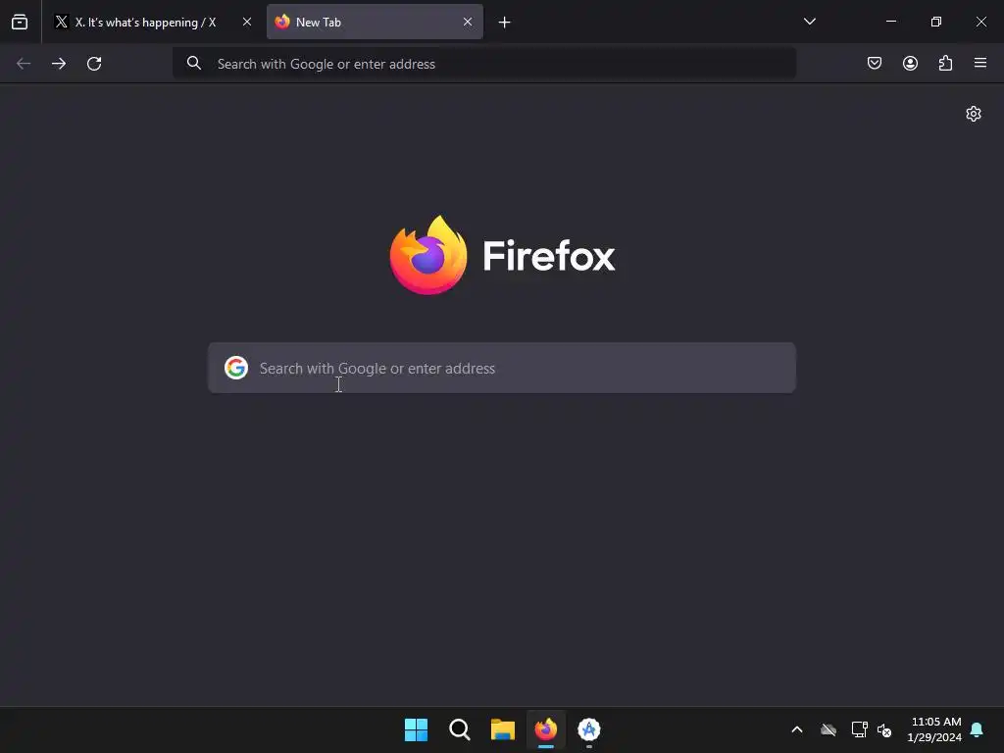Viewport: 1004px width, 753px height.
Task: Go back one page
Action: pyautogui.click(x=24, y=64)
